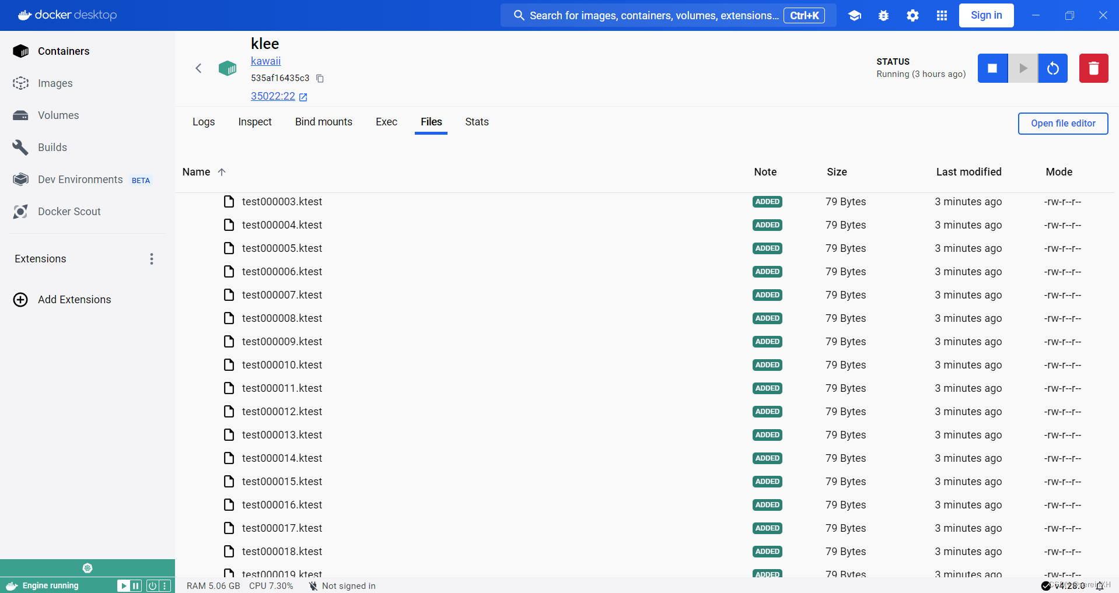
Task: Open Dev Environments icon in sidebar
Action: 20,180
